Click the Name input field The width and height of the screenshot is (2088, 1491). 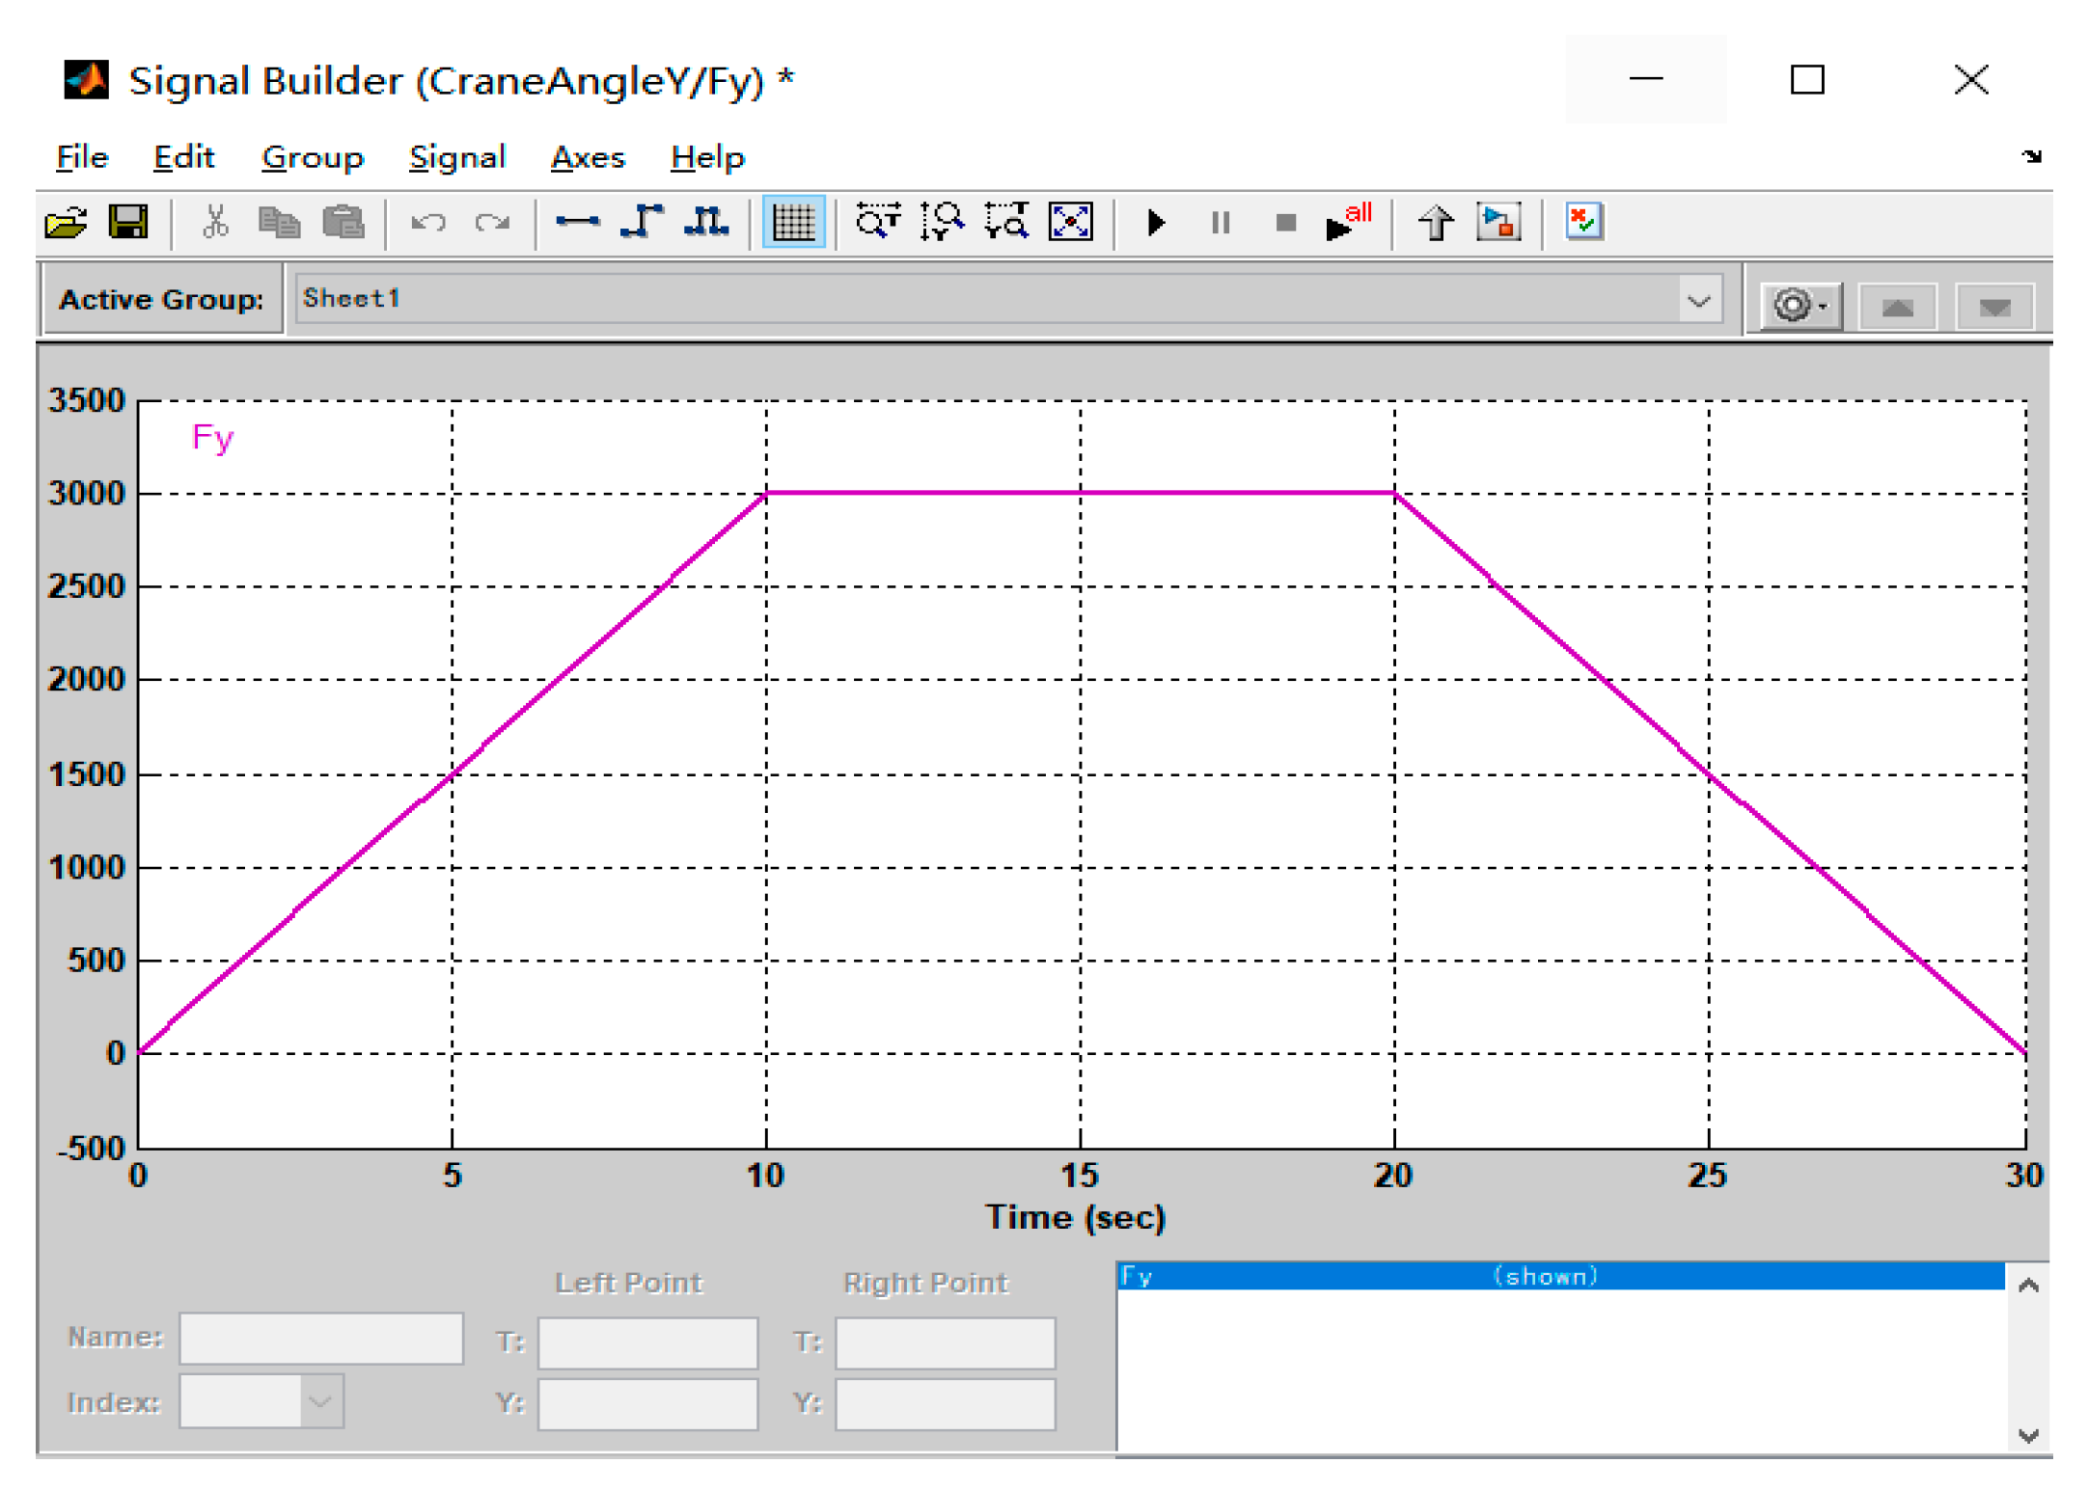point(321,1338)
